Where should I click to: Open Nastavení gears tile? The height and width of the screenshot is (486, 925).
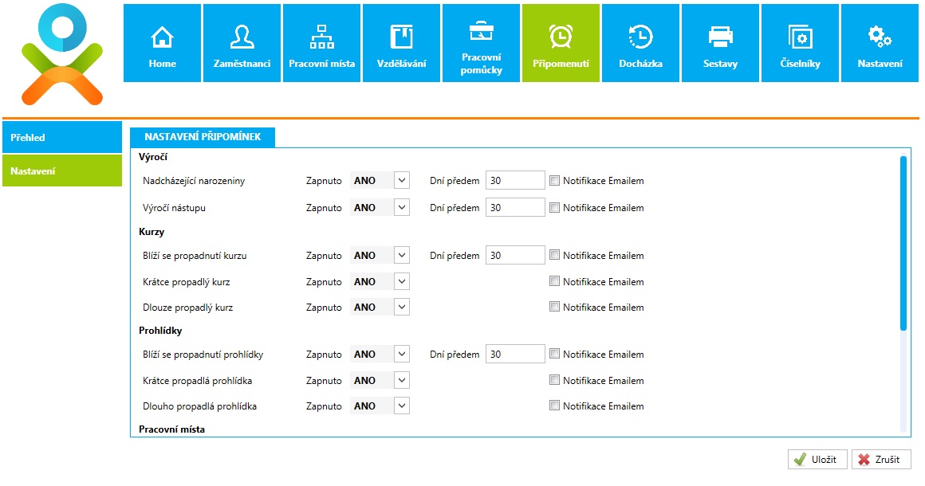[880, 43]
